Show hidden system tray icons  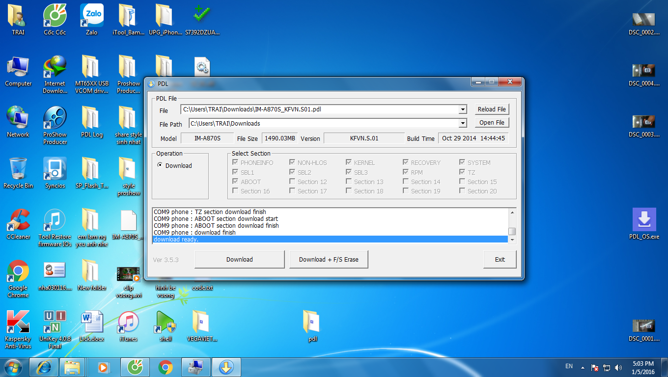click(x=583, y=367)
